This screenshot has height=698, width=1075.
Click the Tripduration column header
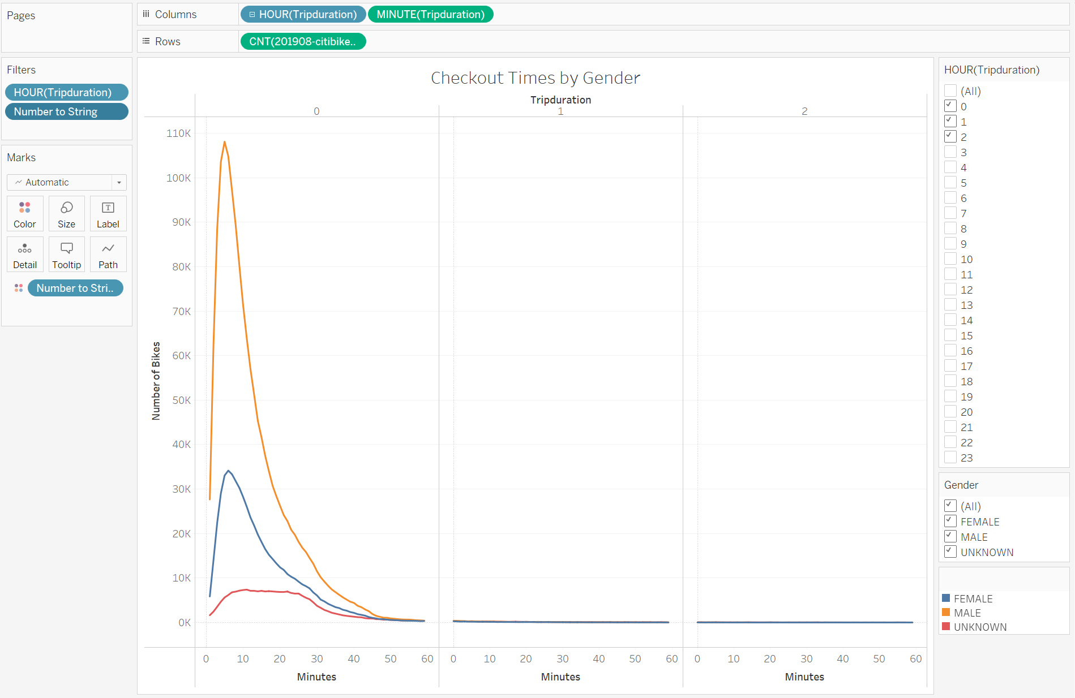coord(560,100)
